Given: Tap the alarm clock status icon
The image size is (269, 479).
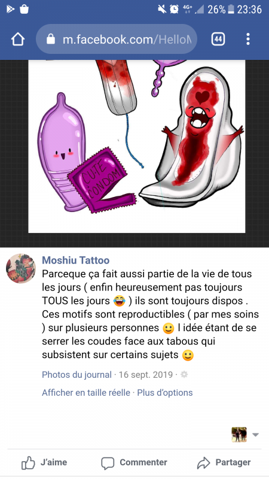Looking at the screenshot, I should (174, 9).
